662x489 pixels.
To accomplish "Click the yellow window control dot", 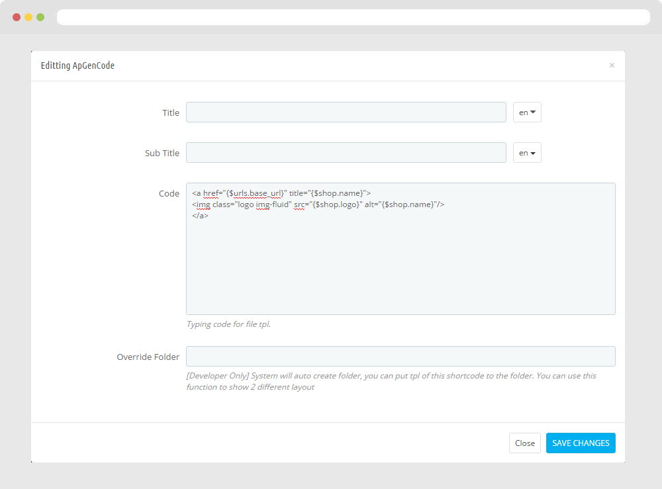I will click(x=28, y=17).
